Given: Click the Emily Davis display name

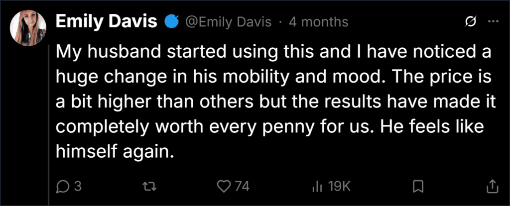Looking at the screenshot, I should (107, 22).
